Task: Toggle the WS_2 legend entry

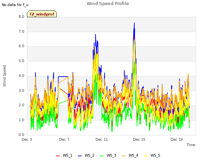Action: coord(86,155)
